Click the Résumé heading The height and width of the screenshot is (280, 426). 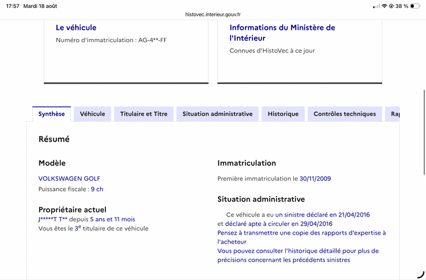point(54,139)
